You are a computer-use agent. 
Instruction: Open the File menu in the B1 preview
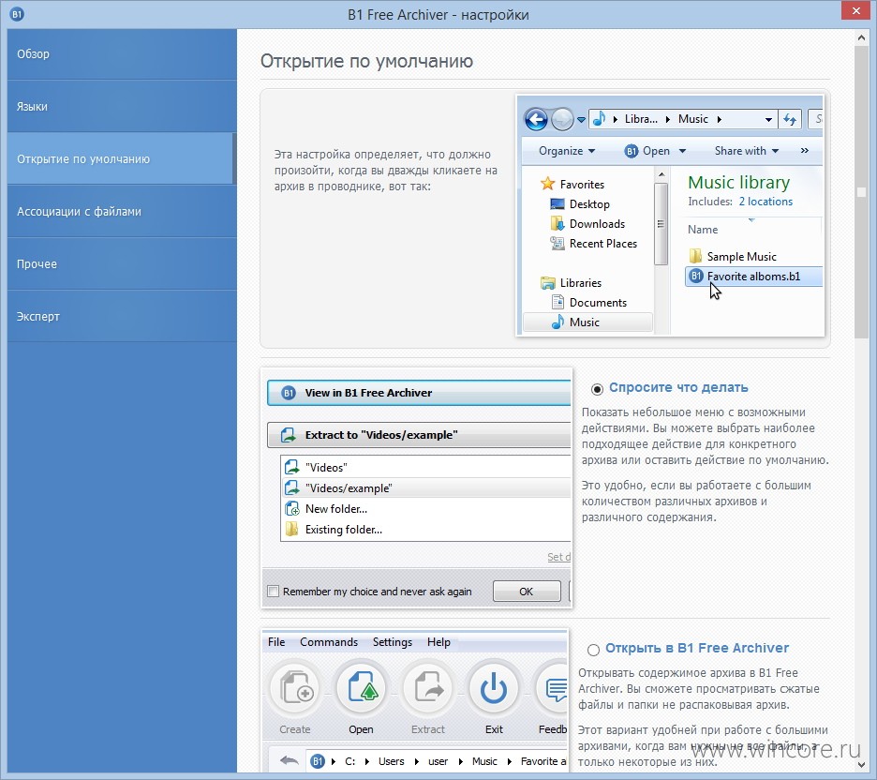coord(276,642)
